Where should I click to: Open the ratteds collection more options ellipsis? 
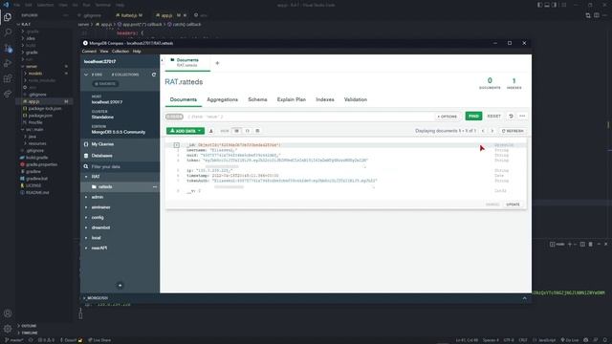coord(155,187)
